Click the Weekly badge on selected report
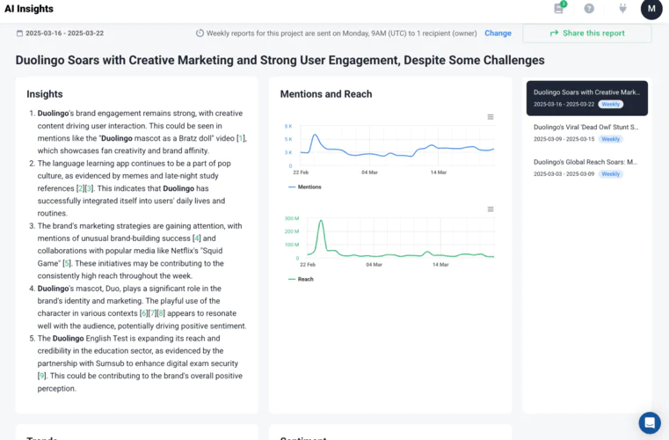The width and height of the screenshot is (669, 440). 611,104
